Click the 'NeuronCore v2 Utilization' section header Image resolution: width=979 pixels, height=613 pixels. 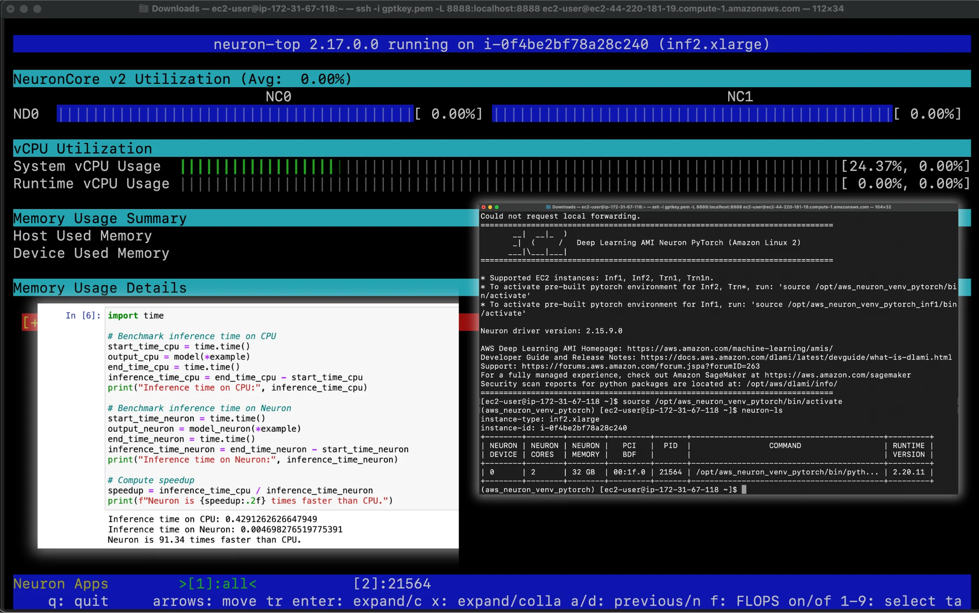(492, 79)
